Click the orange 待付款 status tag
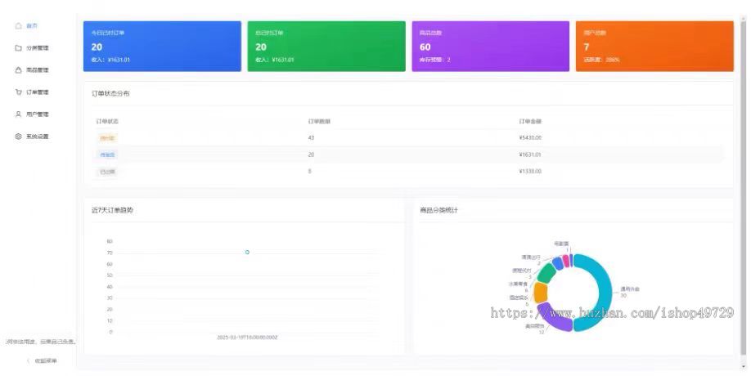Screen dimensions: 751x376 coord(107,138)
